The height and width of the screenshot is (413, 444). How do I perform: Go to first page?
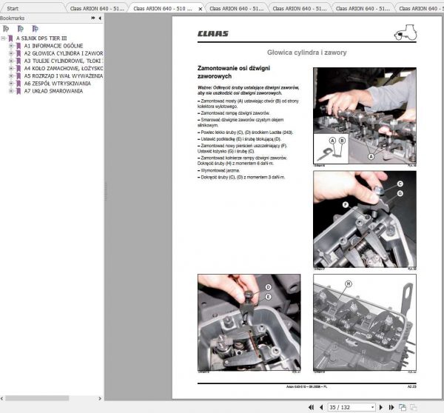coord(312,407)
